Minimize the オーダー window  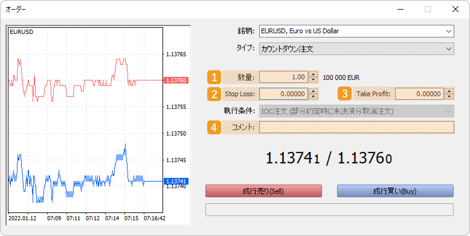400,9
